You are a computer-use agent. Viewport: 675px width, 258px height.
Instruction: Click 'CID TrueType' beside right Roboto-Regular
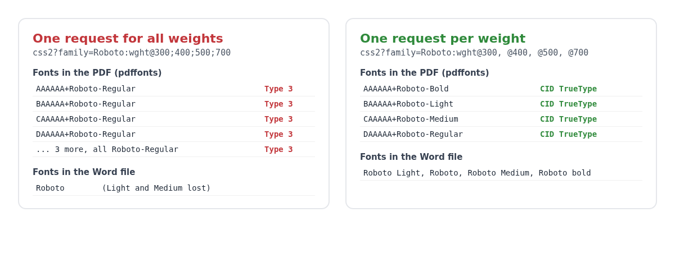coord(568,134)
